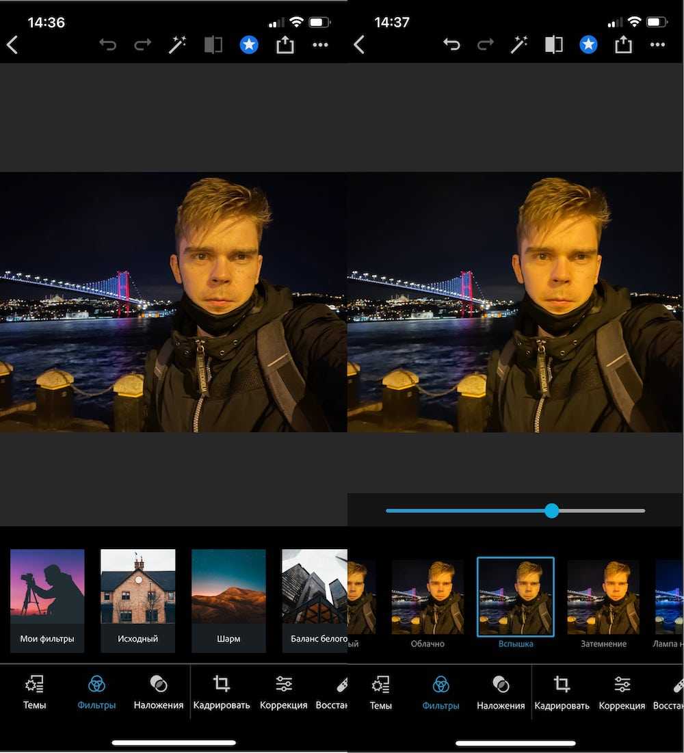Tap the undo arrow in the right screen

(x=451, y=45)
